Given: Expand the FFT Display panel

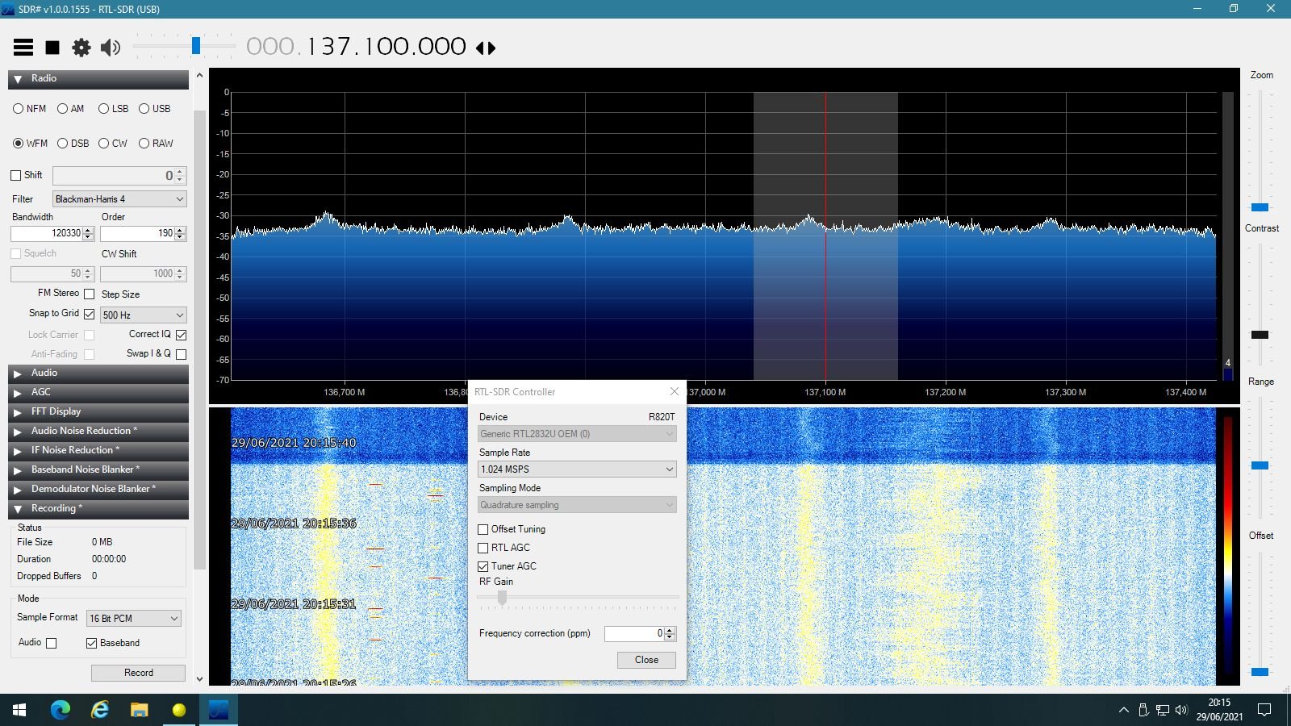Looking at the screenshot, I should coord(98,411).
